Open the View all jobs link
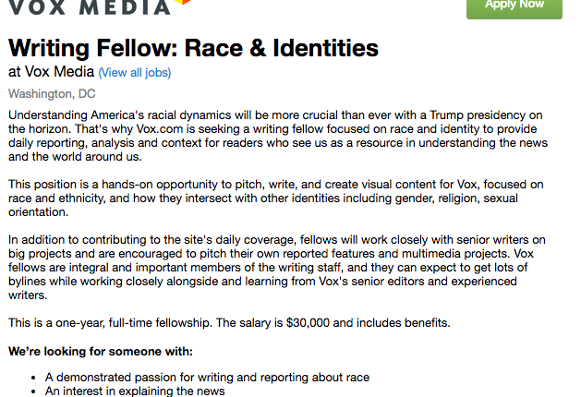Screen dimensions: 581x397 (135, 73)
